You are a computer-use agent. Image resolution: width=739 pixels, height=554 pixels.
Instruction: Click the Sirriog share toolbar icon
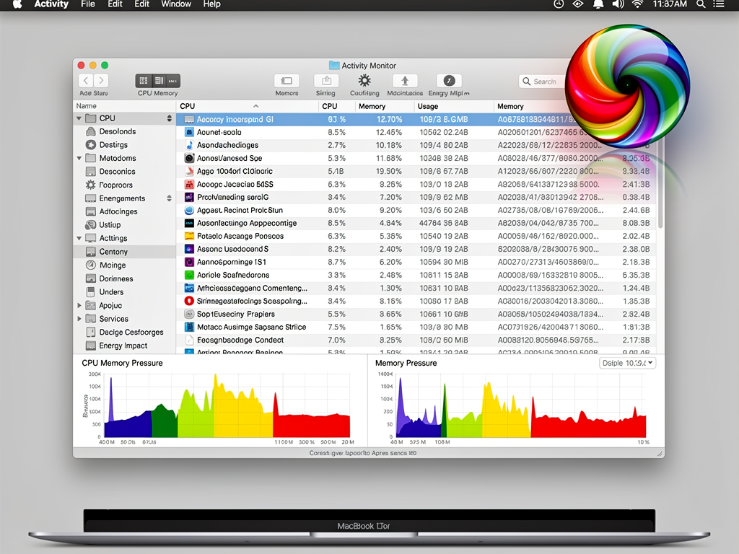(x=326, y=81)
